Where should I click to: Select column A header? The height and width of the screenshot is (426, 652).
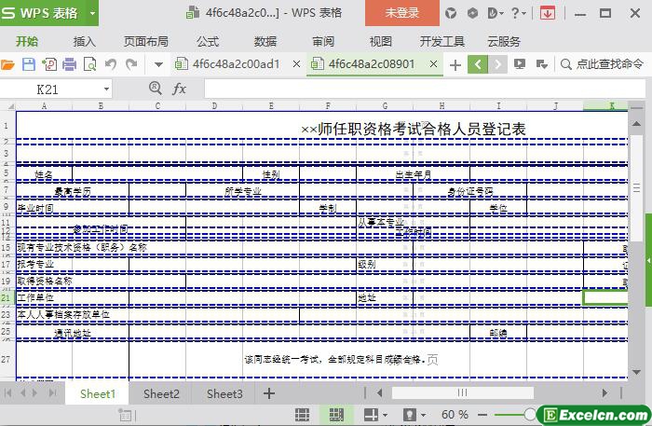pos(44,106)
